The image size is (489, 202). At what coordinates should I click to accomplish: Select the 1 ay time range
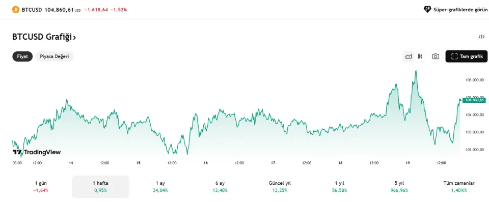click(160, 186)
